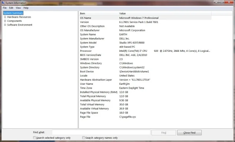Click the value 6.1.7601 Service Pack 1 Build 7601
This screenshot has width=235, height=142.
(x=139, y=22)
